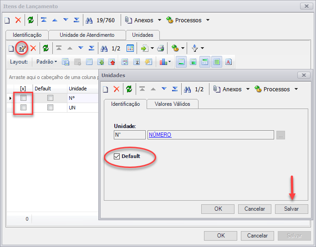Jump to last row in Unidades grid toolbar
Screen dimensions: 316x247
(92, 48)
